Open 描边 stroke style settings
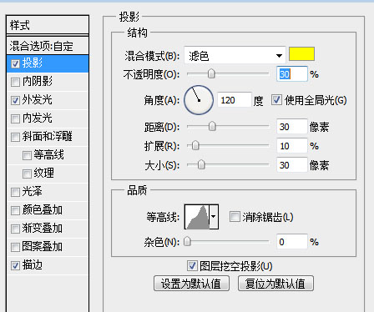This screenshot has width=374, height=312. pos(33,265)
